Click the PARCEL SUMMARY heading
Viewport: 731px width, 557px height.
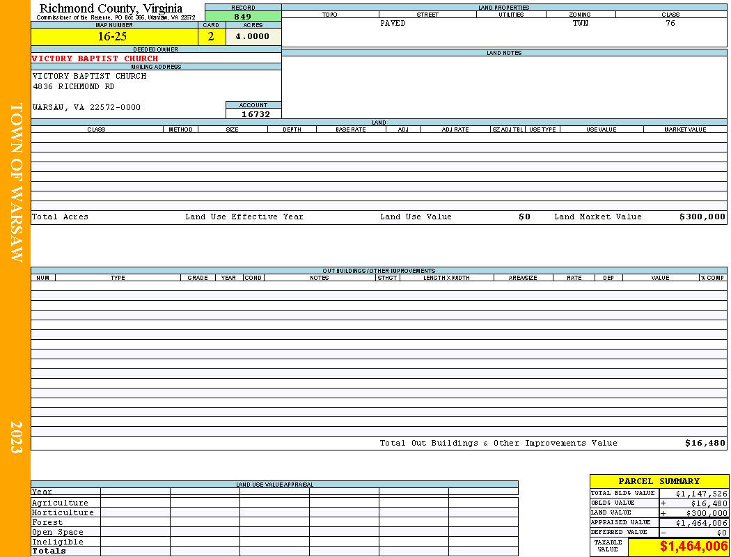click(659, 481)
